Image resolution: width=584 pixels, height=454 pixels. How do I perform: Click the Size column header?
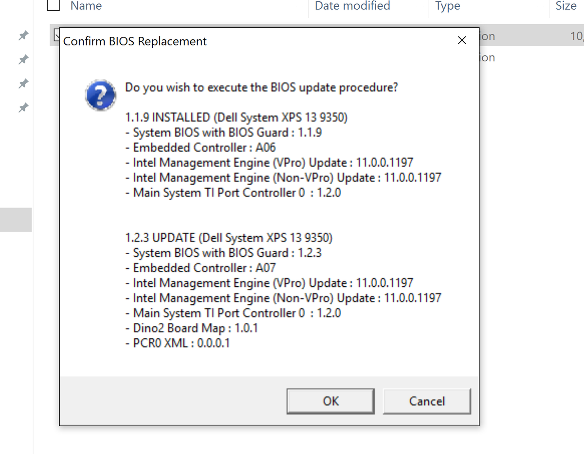tap(566, 6)
